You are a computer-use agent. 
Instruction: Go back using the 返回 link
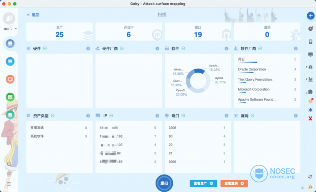[x=33, y=15]
